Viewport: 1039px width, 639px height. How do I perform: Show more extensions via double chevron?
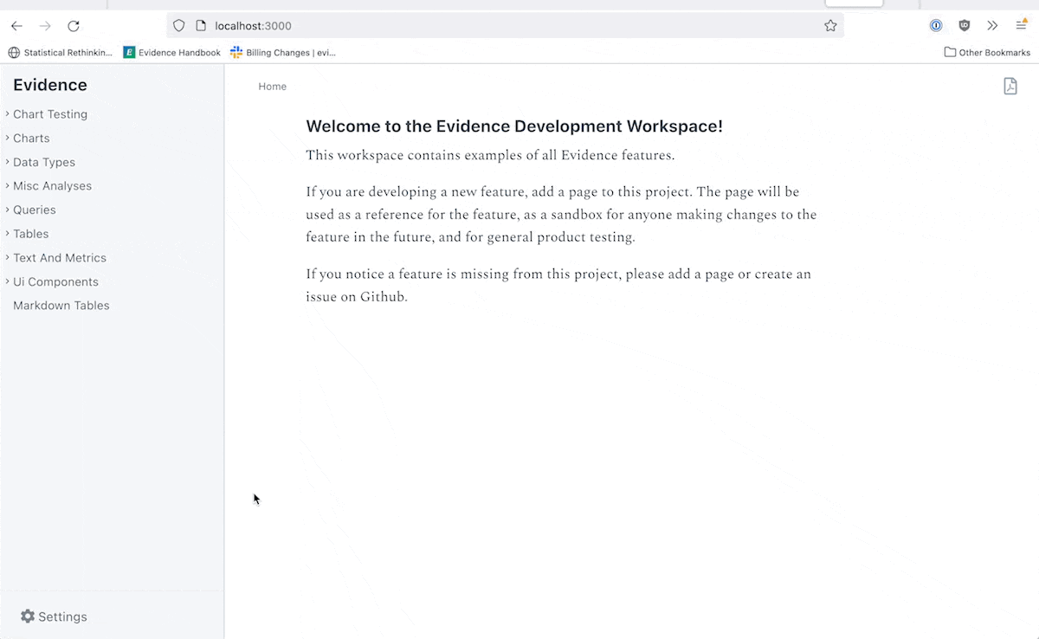tap(992, 26)
